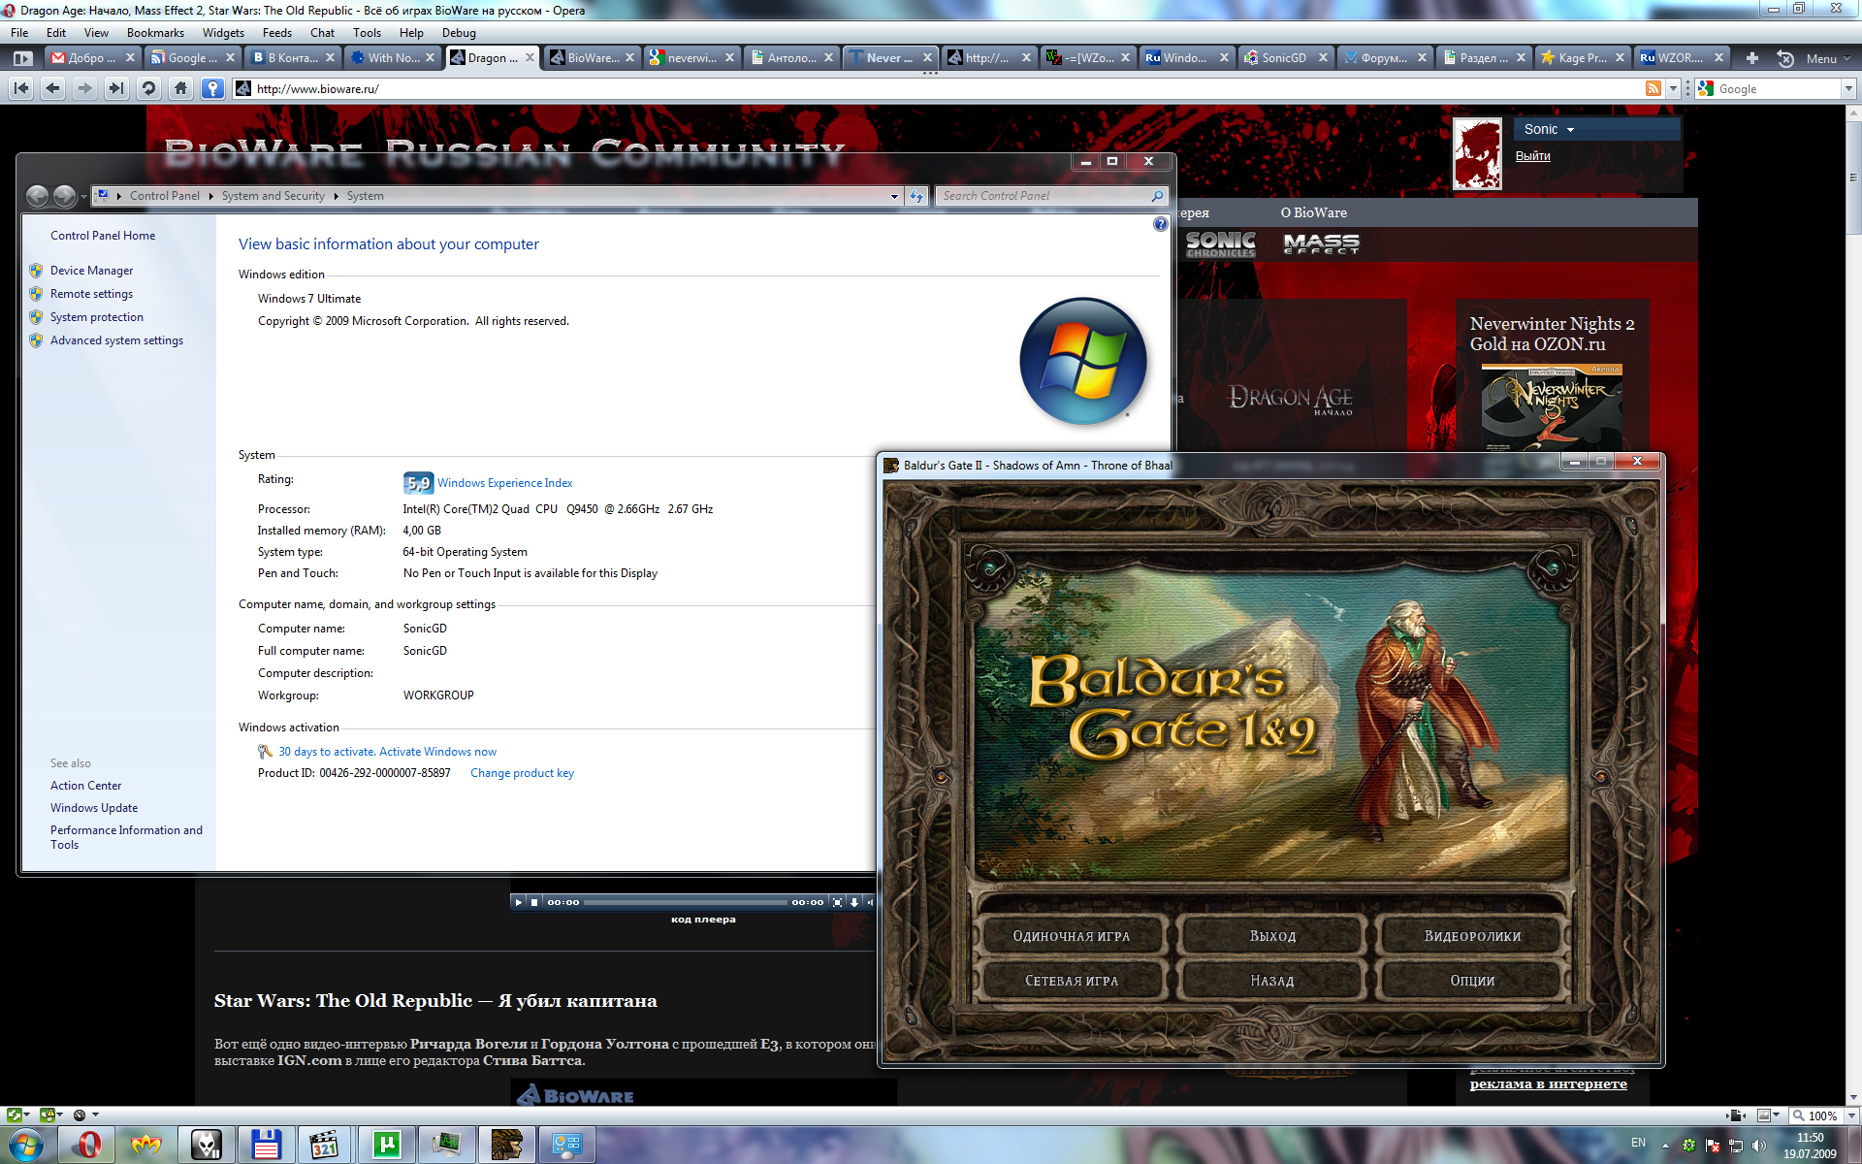Open System protection link

point(97,317)
